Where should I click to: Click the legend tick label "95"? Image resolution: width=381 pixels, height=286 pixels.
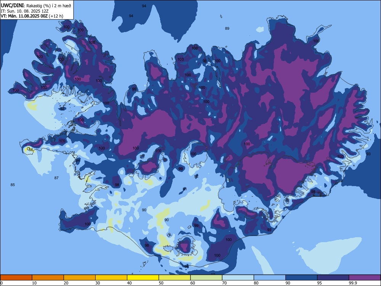pos(320,283)
